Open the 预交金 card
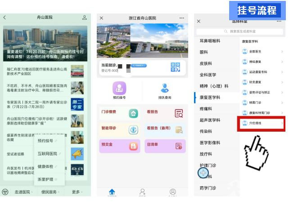The width and height of the screenshot is (298, 208). 120,146
